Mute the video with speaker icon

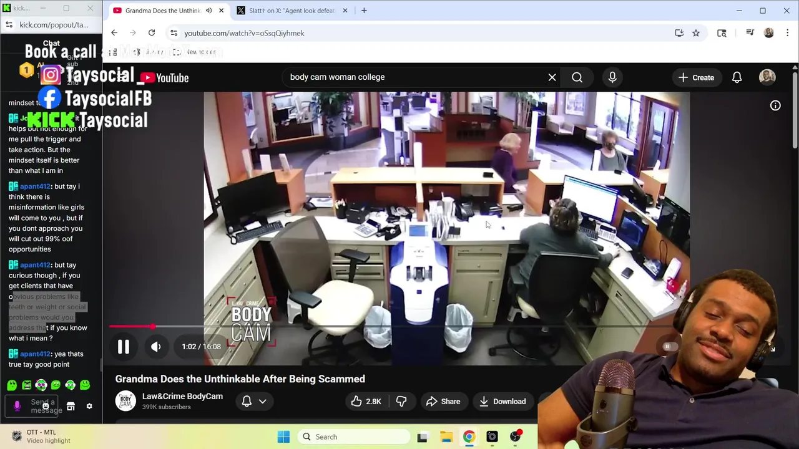(156, 347)
